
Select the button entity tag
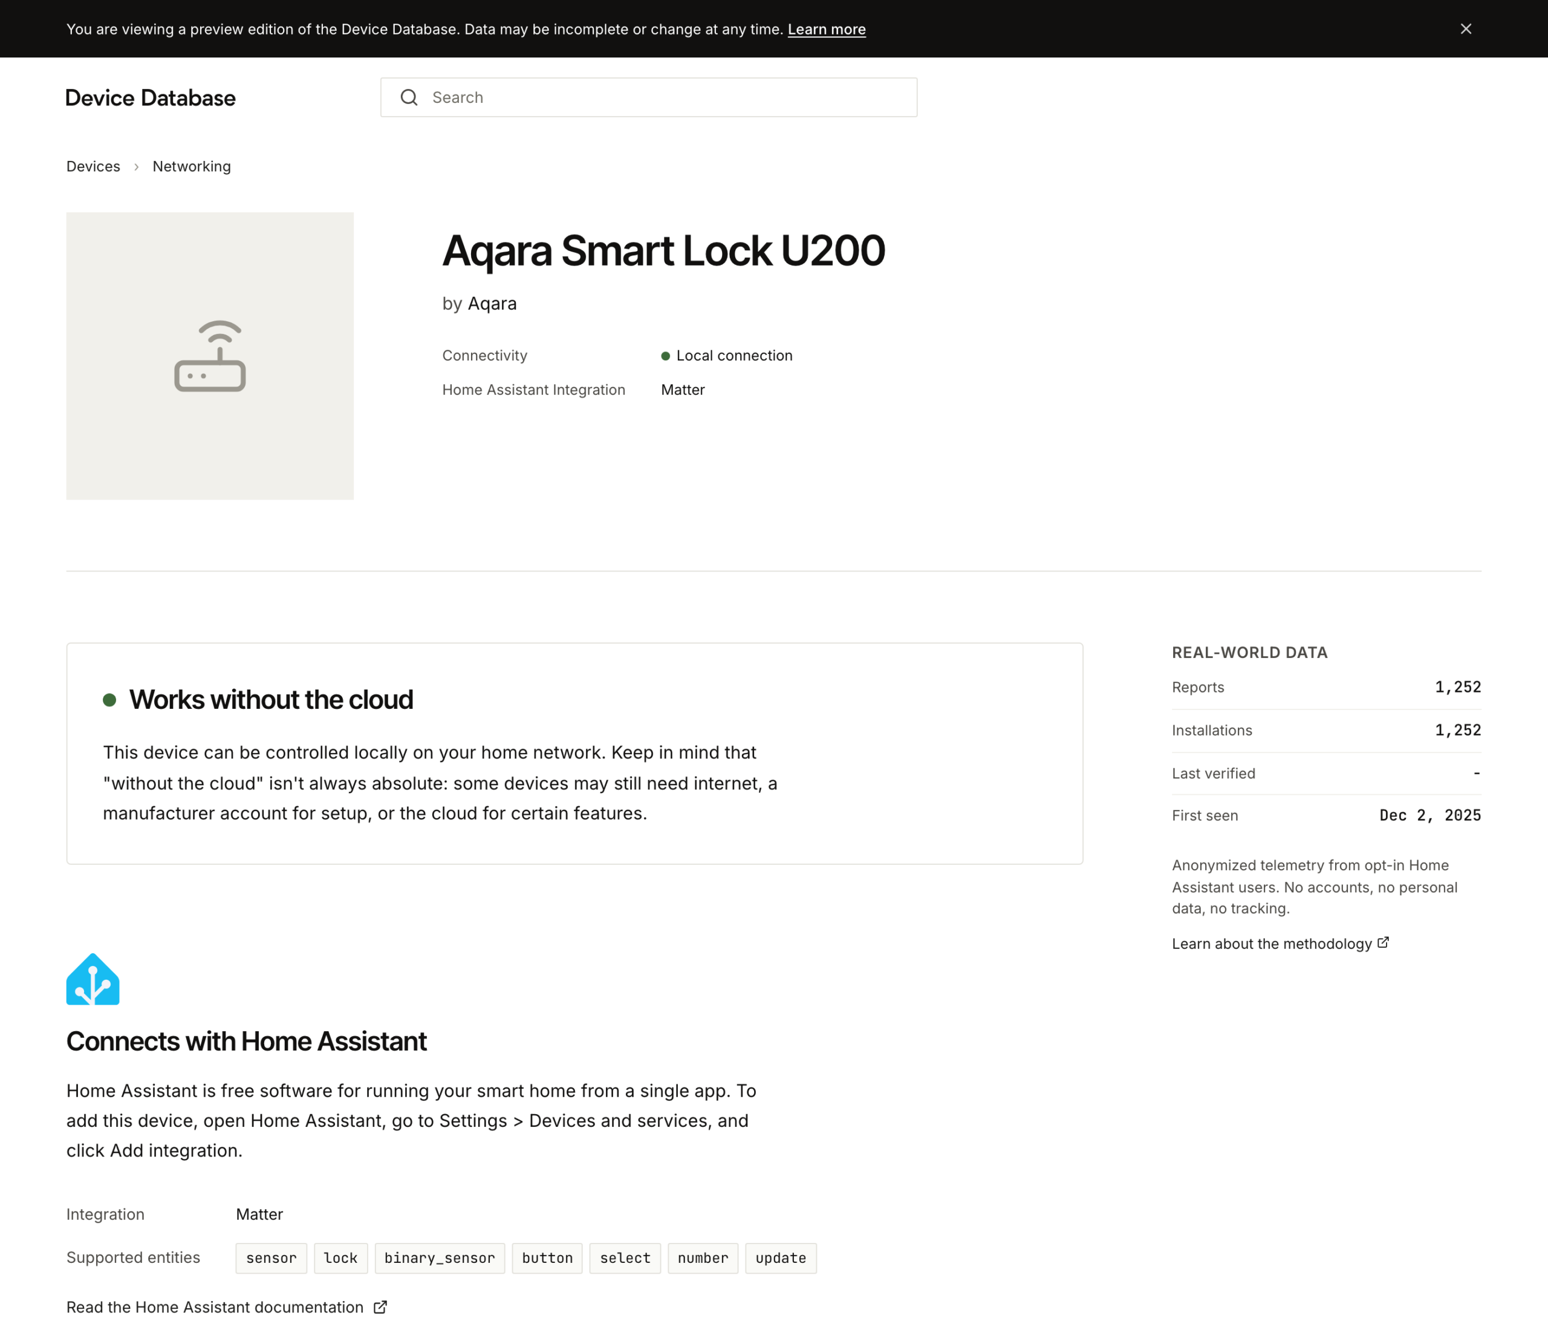547,1258
